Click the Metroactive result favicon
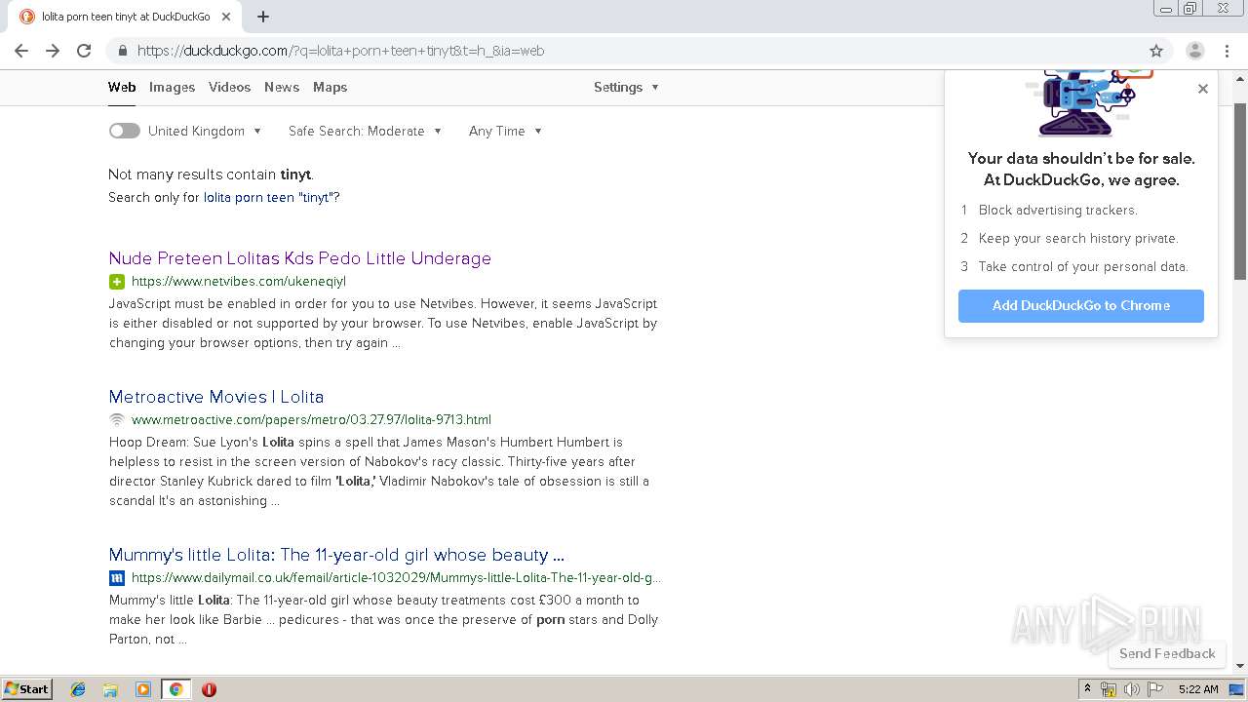 117,420
